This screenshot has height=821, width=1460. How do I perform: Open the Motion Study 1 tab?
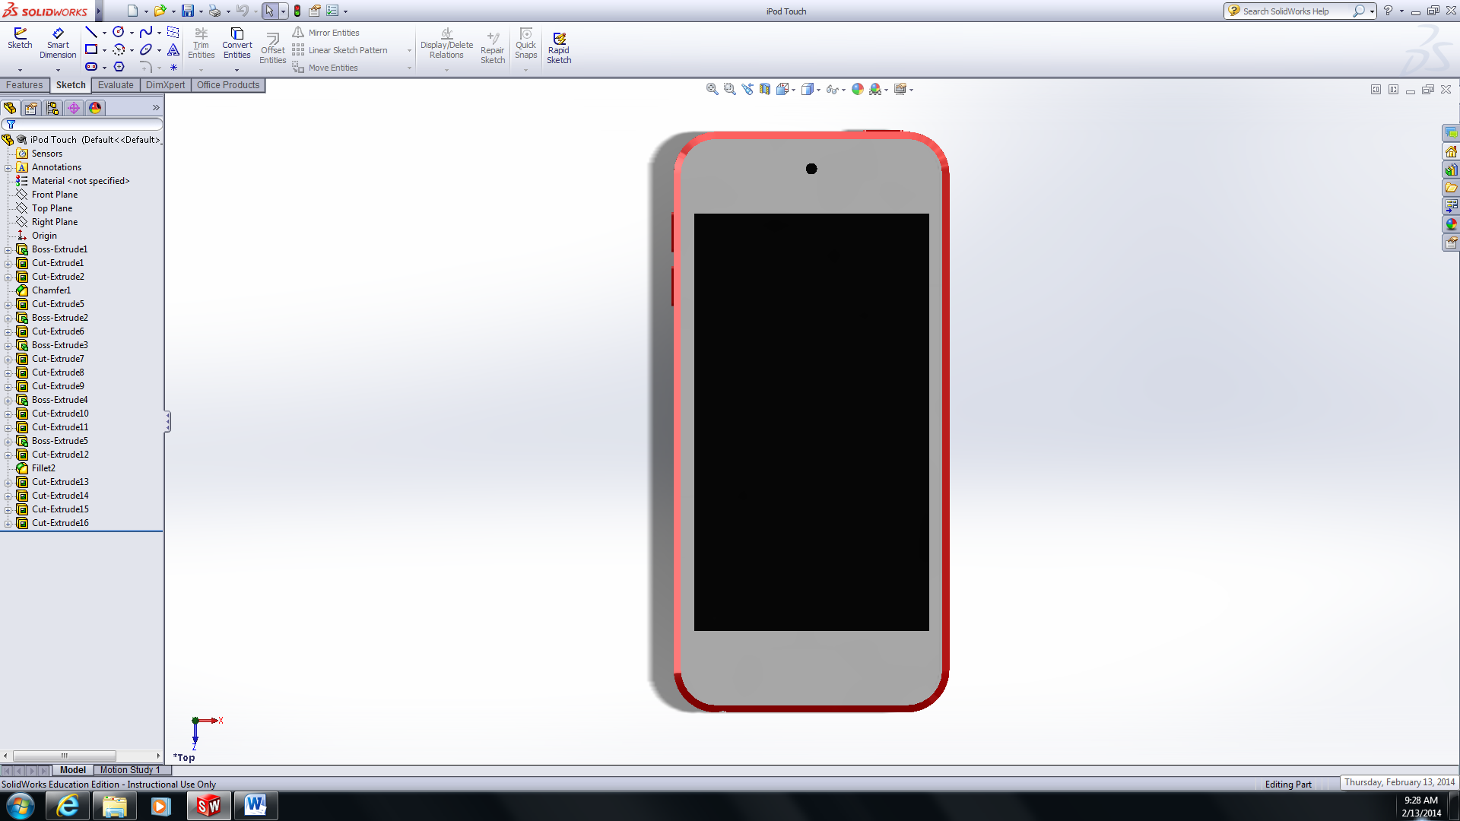pyautogui.click(x=130, y=770)
